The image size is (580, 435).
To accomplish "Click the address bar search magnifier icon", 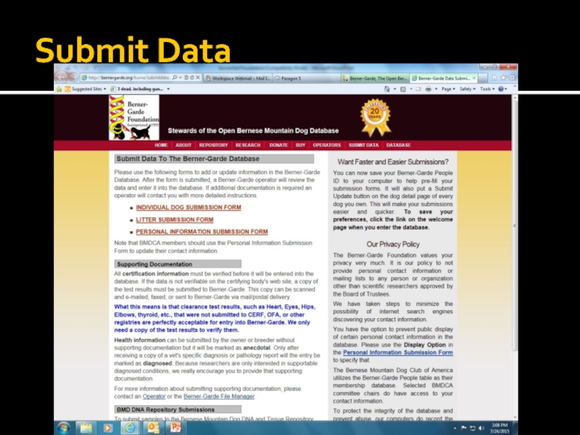I will 174,78.
